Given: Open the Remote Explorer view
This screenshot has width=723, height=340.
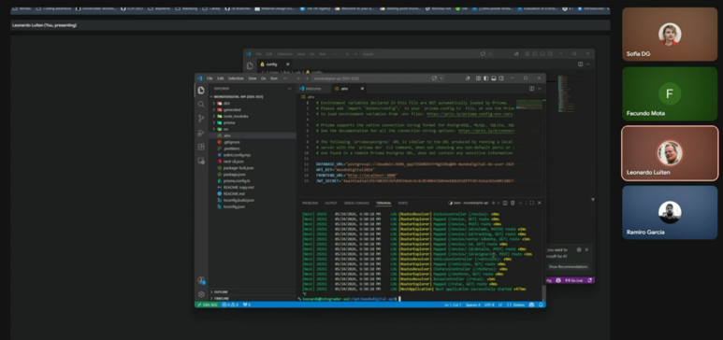Looking at the screenshot, I should pos(201,161).
